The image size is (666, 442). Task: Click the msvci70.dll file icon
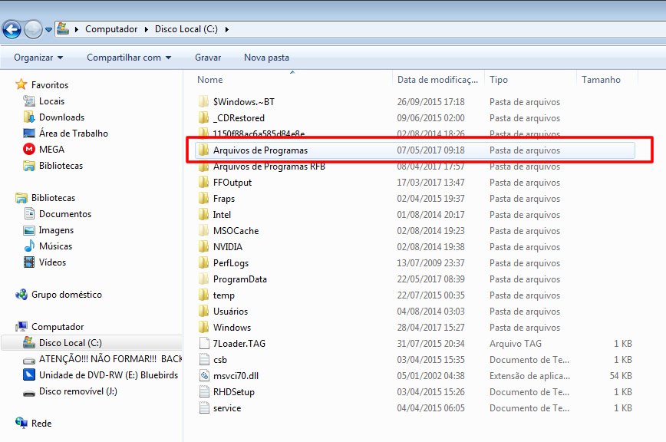[204, 375]
